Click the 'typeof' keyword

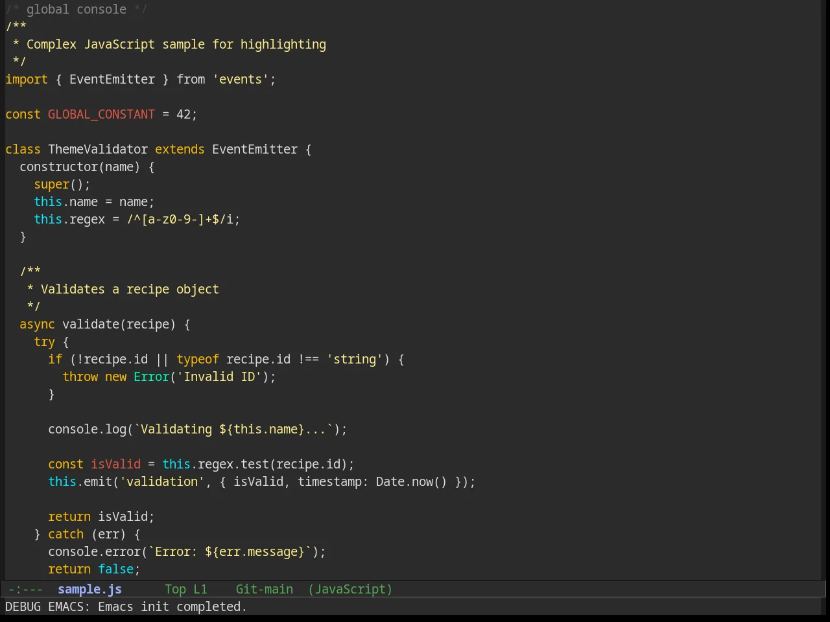(198, 359)
